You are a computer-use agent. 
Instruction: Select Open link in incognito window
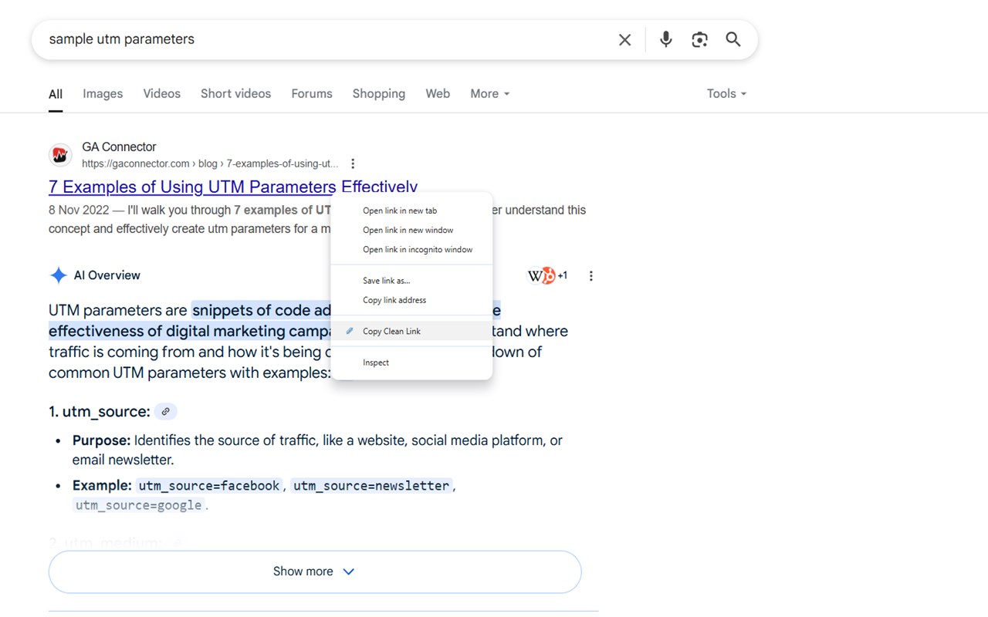417,250
